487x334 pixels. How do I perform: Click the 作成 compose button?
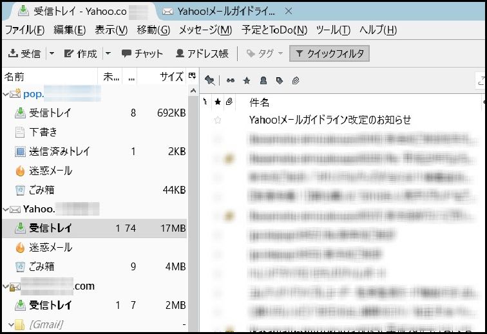[81, 53]
